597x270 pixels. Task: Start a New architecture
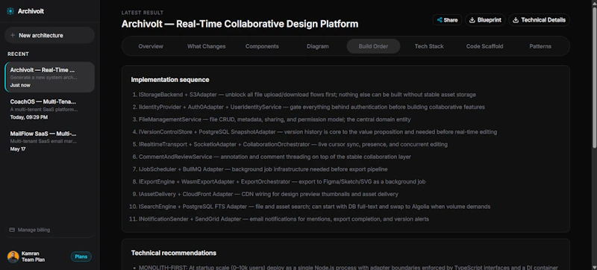(49, 35)
